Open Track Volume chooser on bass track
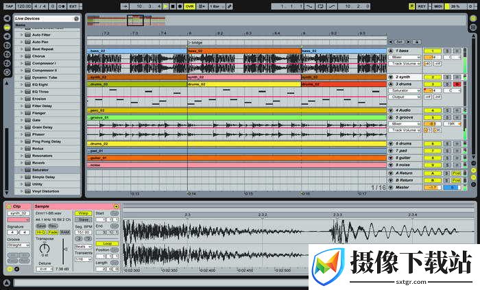 coord(405,64)
